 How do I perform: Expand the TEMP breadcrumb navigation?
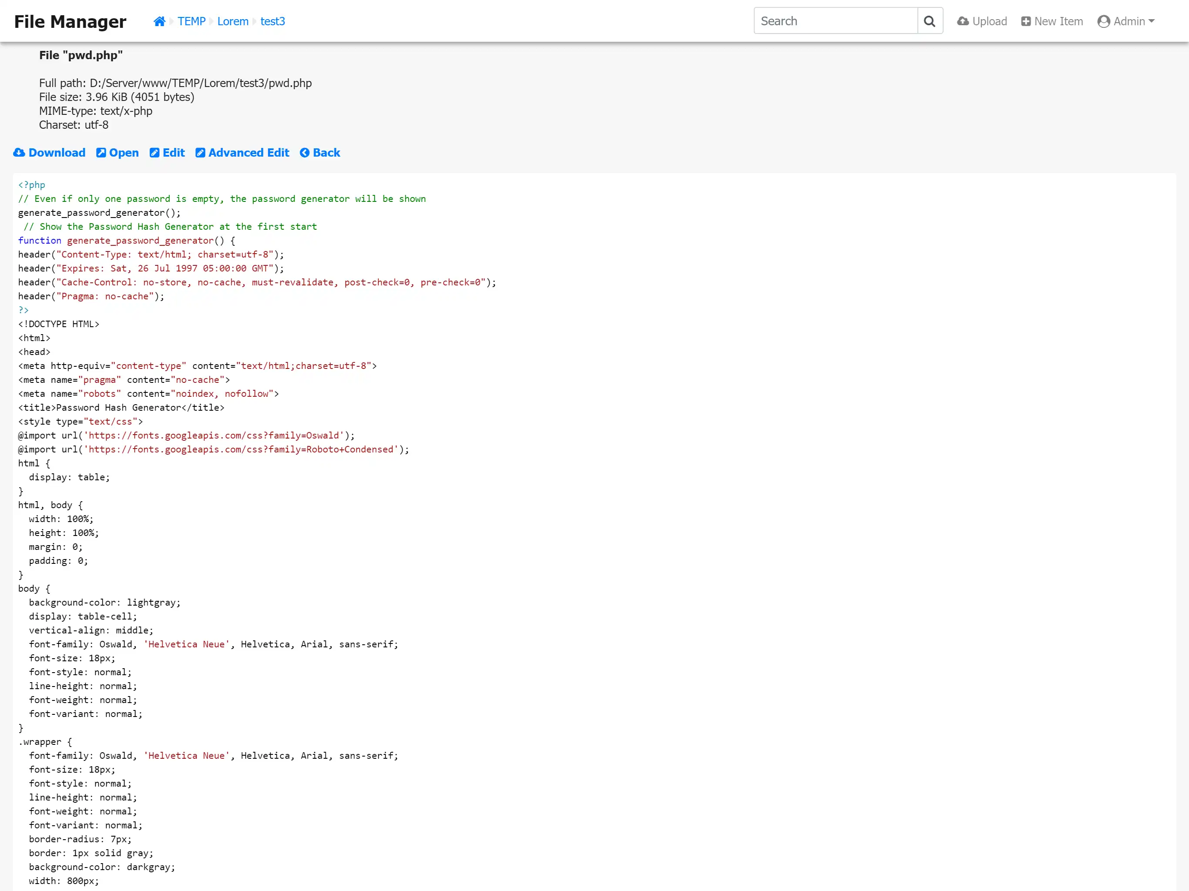(191, 20)
